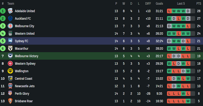Click Brisbane Roar's green win badge

click(188, 101)
